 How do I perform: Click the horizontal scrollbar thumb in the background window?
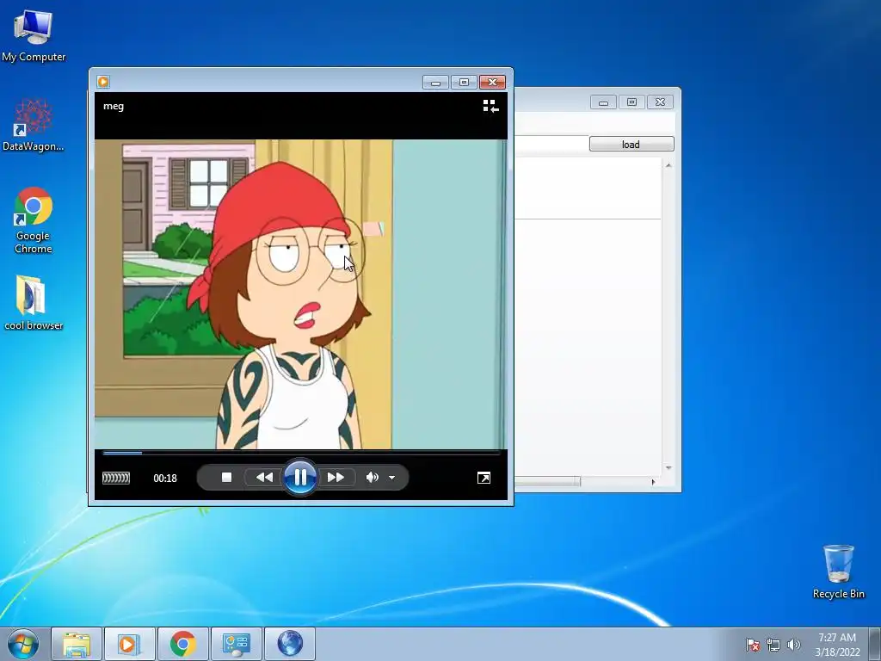pyautogui.click(x=548, y=482)
